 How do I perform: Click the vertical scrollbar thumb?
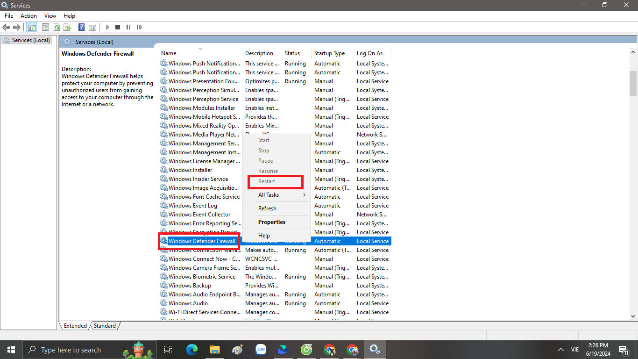(x=633, y=83)
